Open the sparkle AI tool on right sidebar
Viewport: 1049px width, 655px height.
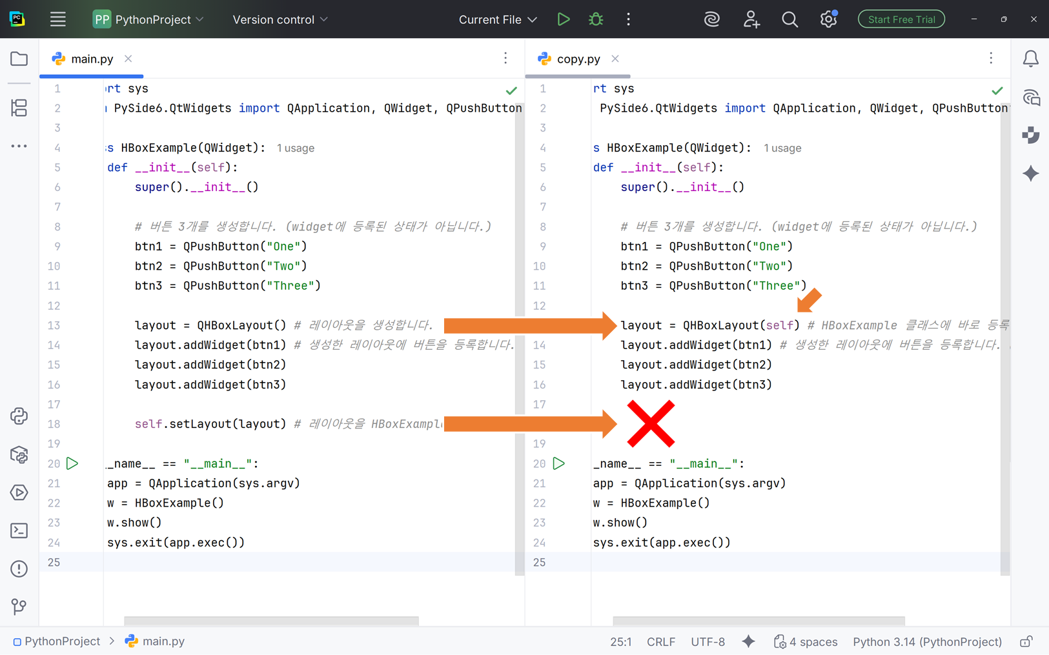tap(1031, 174)
